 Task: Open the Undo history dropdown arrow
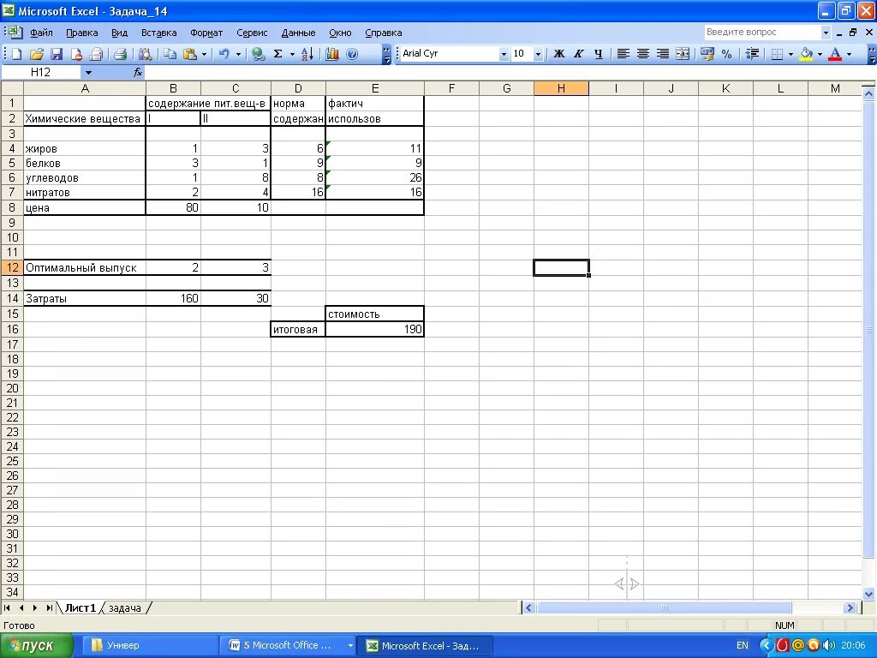tap(238, 54)
